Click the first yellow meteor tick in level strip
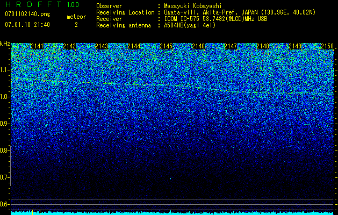338x215 pixels. pyautogui.click(x=32, y=212)
